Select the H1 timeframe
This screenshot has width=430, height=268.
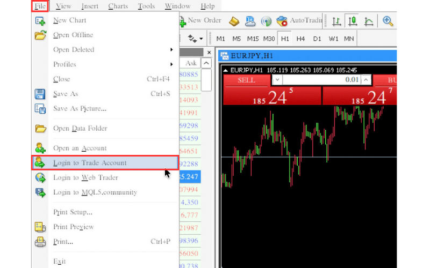[x=285, y=39]
